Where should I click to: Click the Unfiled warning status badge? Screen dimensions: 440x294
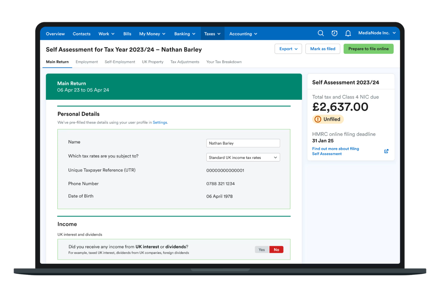coord(328,119)
